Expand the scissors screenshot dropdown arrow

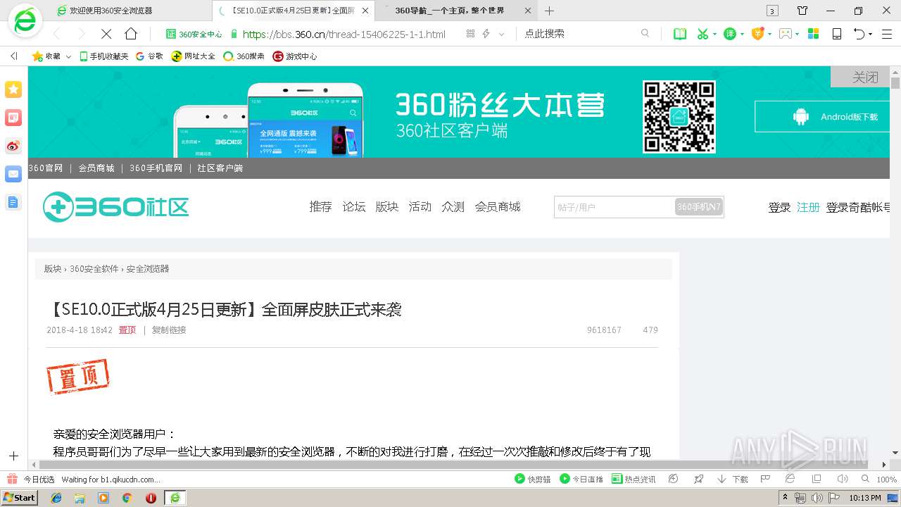pos(714,34)
